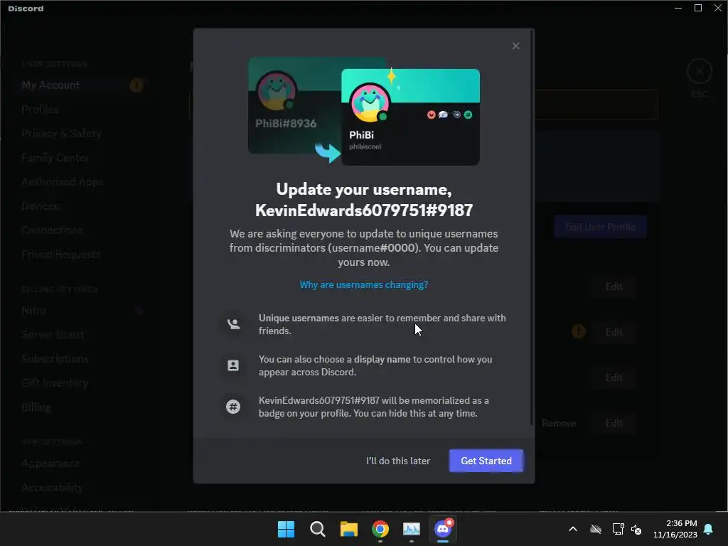Maximize the Discord window
Viewport: 728px width, 546px height.
click(x=698, y=9)
